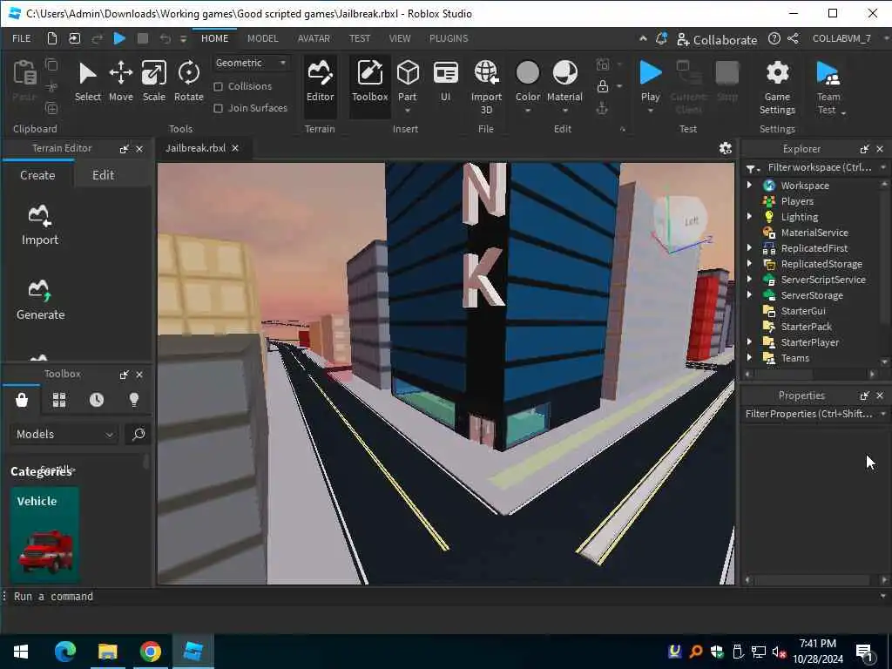Screen dimensions: 892x669
Task: Open the Material picker
Action: (x=564, y=85)
